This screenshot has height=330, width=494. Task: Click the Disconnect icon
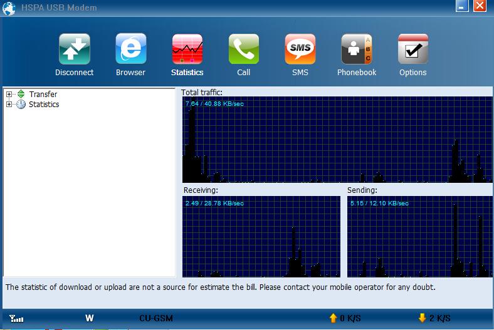click(x=75, y=49)
